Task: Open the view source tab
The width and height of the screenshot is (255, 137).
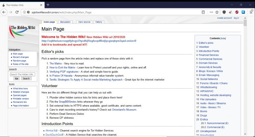Action: click(x=84, y=22)
